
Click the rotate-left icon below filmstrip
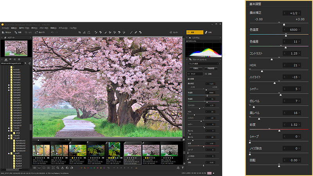(x=67, y=168)
